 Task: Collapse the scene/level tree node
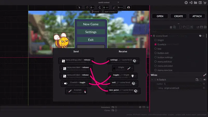click(x=151, y=36)
